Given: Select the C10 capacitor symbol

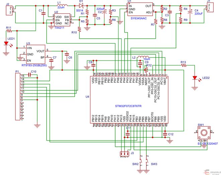Looking at the screenshot, I should tap(29, 75).
